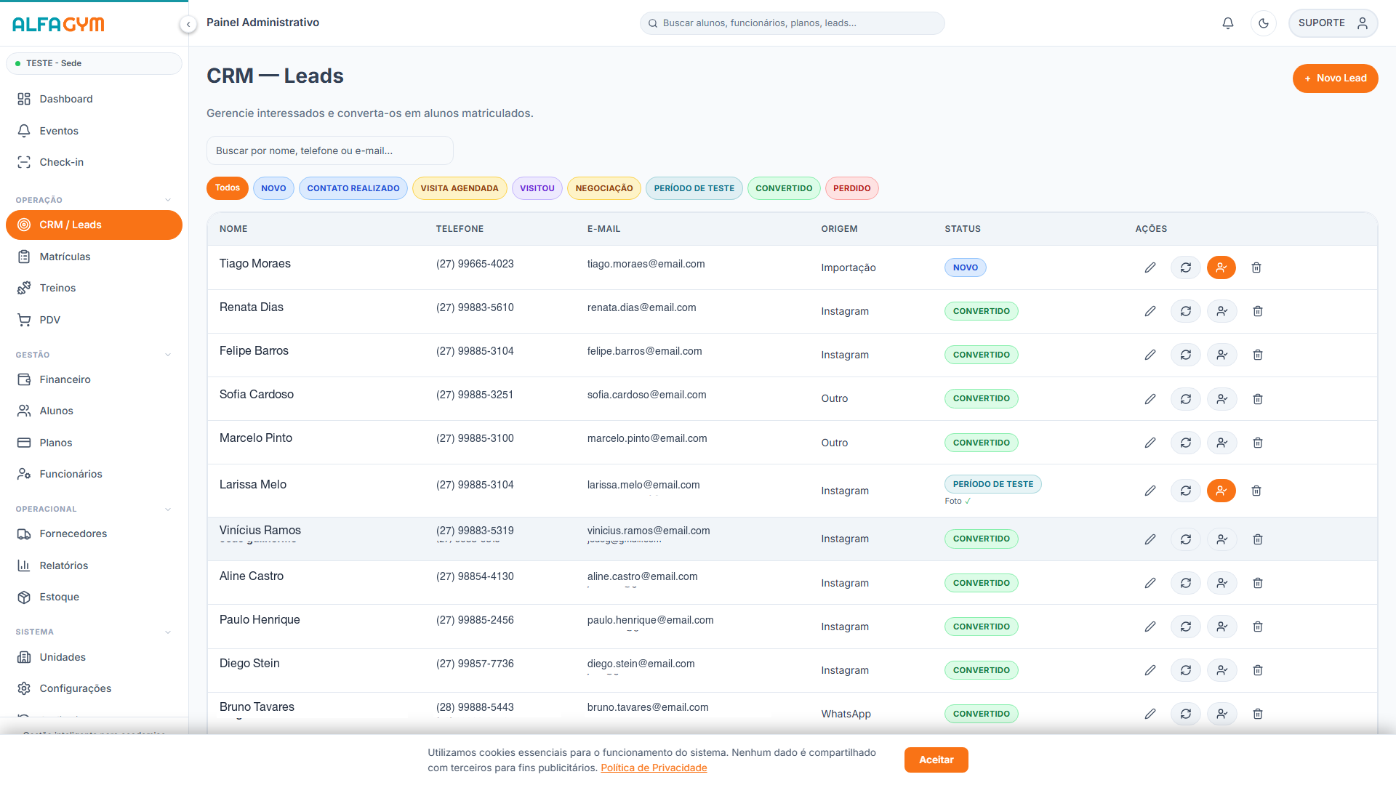Open Treinos in sidebar
Viewport: 1396px width, 785px height.
pos(94,288)
